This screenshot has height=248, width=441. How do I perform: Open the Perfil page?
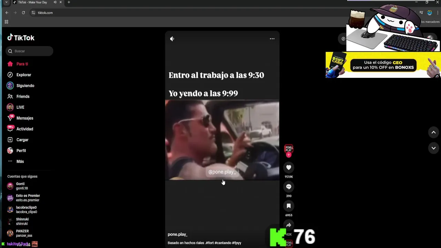pyautogui.click(x=21, y=151)
